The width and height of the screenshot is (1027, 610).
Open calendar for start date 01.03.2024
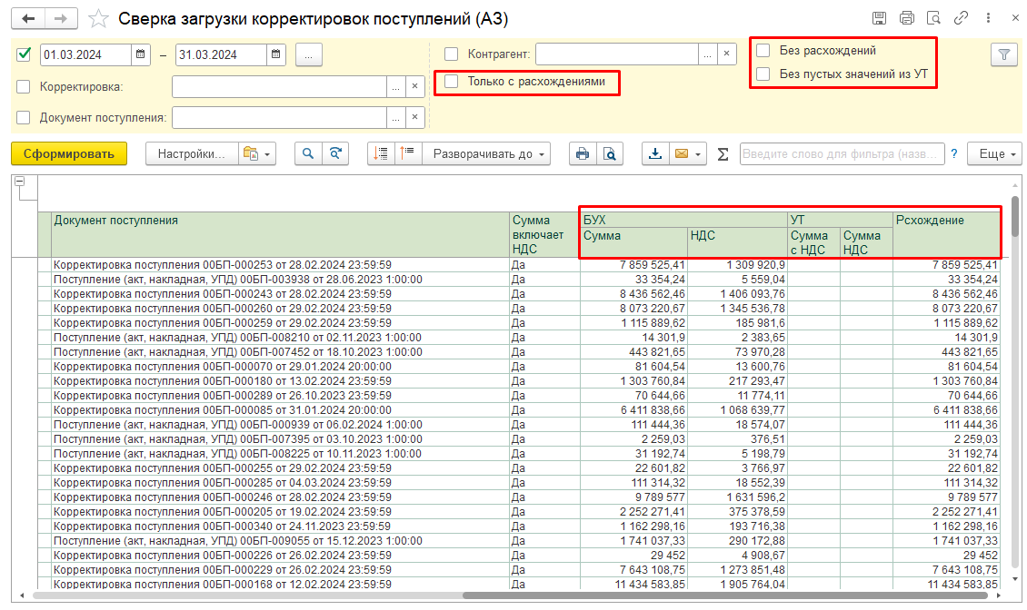pyautogui.click(x=141, y=54)
